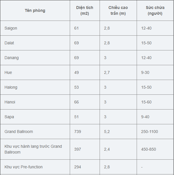Click the area value 397
The image size is (174, 175).
(x=78, y=149)
